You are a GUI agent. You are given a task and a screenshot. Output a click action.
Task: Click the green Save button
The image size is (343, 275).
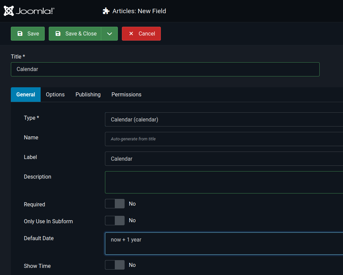click(x=28, y=34)
